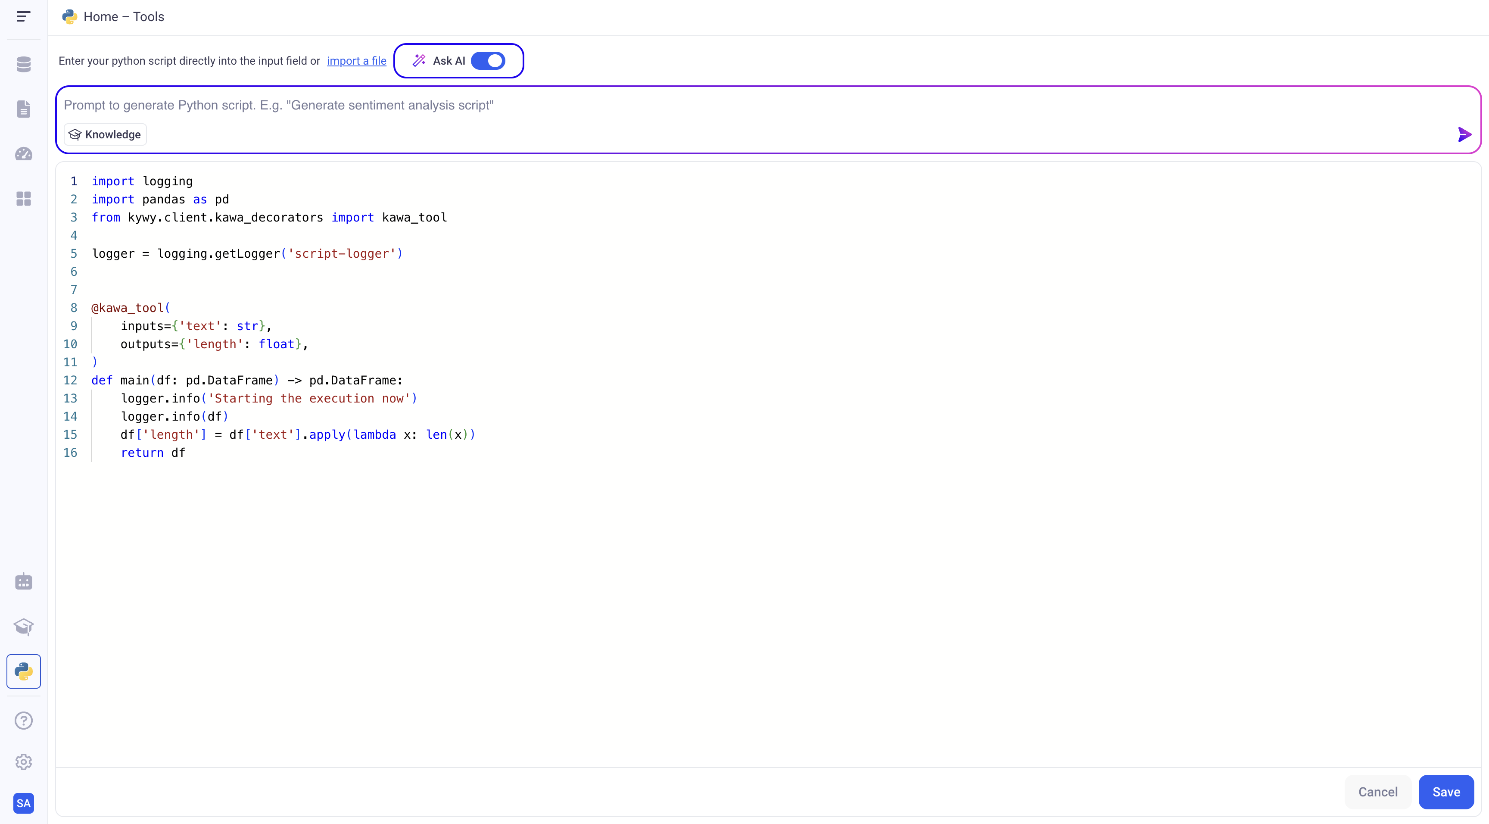The image size is (1489, 824).
Task: Send the AI prompt with arrow icon
Action: 1464,135
